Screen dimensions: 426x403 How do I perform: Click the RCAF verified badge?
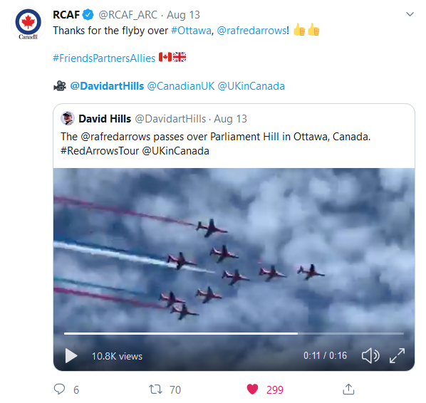[88, 14]
